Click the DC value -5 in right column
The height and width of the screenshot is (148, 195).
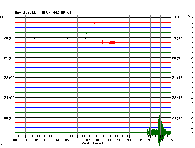(192, 68)
